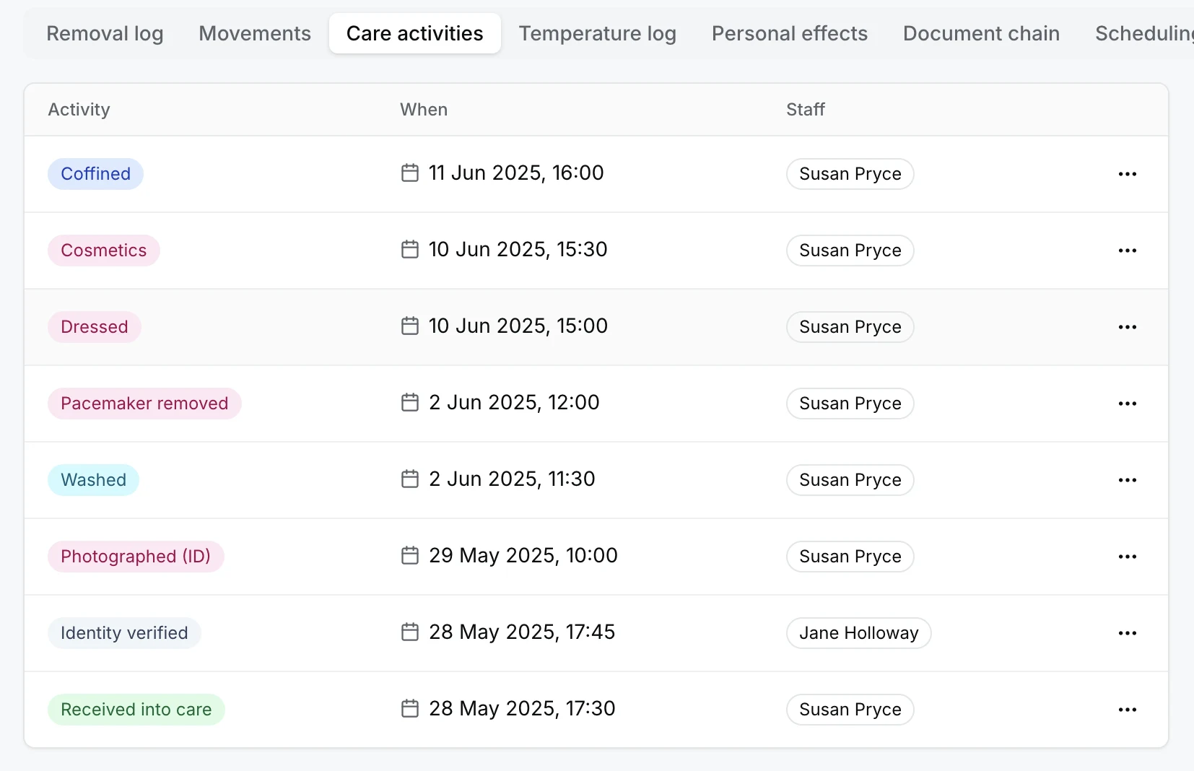Open more options for Photographed (ID) row
Viewport: 1194px width, 771px height.
click(1128, 557)
